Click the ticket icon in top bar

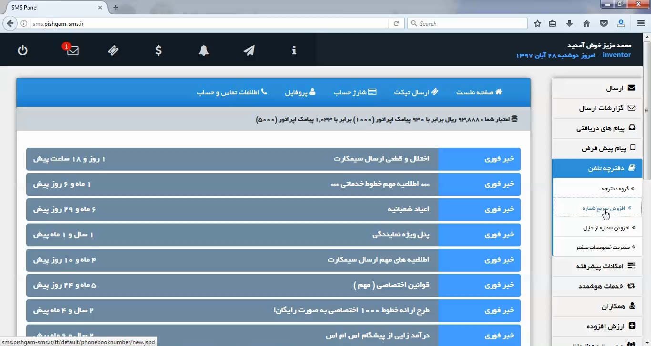pos(113,50)
